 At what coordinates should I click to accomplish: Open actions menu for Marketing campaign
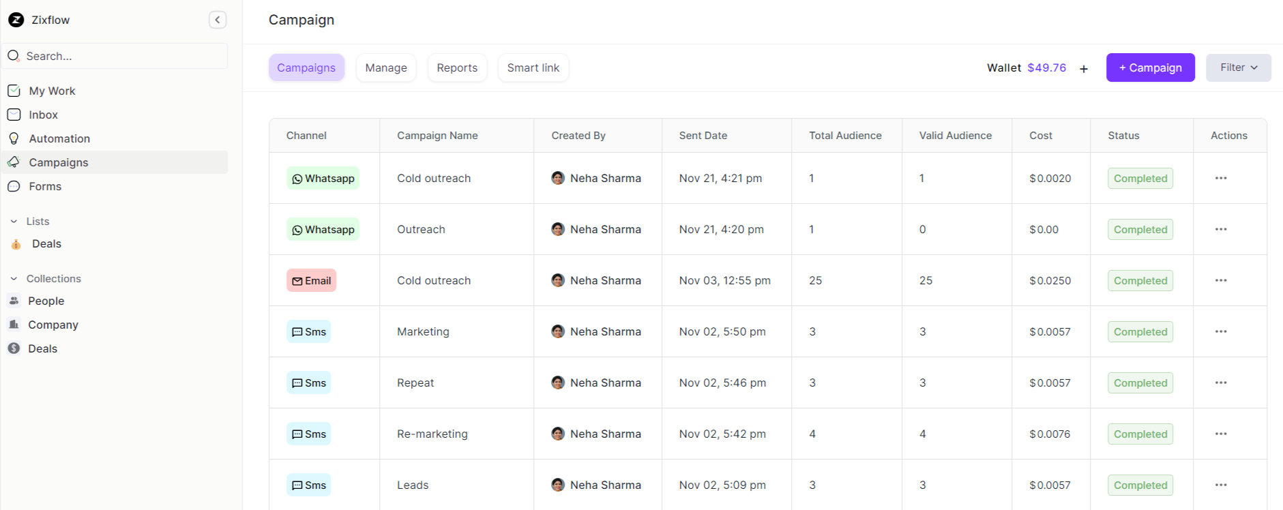[x=1220, y=331]
